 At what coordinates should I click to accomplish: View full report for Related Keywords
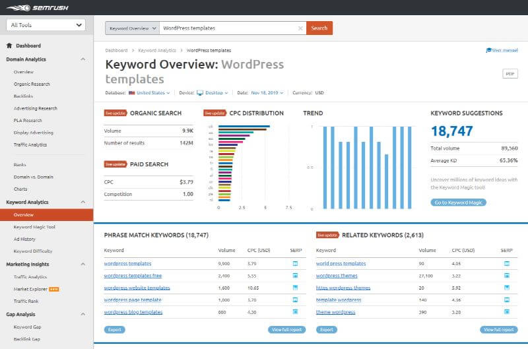tap(499, 330)
